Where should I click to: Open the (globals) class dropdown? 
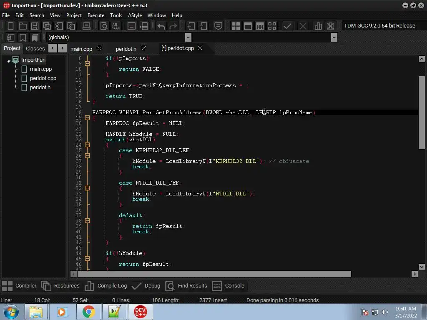188,37
